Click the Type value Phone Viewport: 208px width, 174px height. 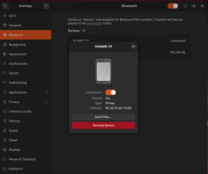110,103
